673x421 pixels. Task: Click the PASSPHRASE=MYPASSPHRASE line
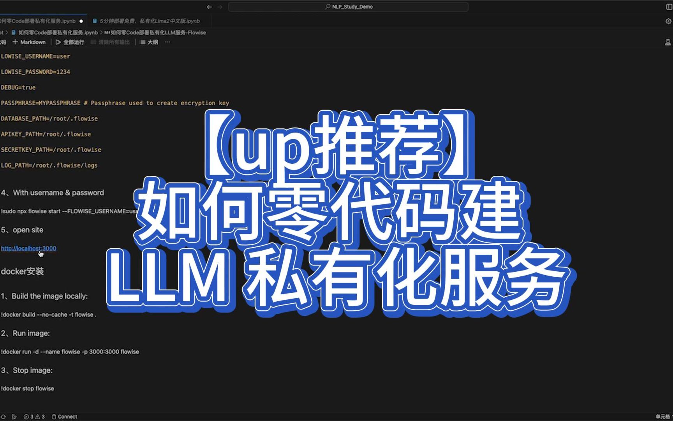(115, 103)
